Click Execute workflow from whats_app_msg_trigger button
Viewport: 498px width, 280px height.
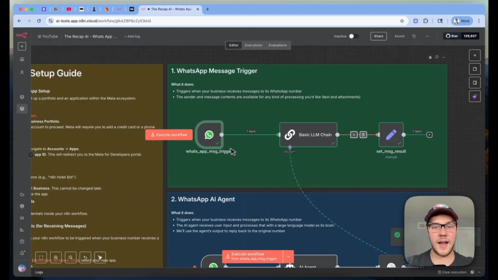253,256
